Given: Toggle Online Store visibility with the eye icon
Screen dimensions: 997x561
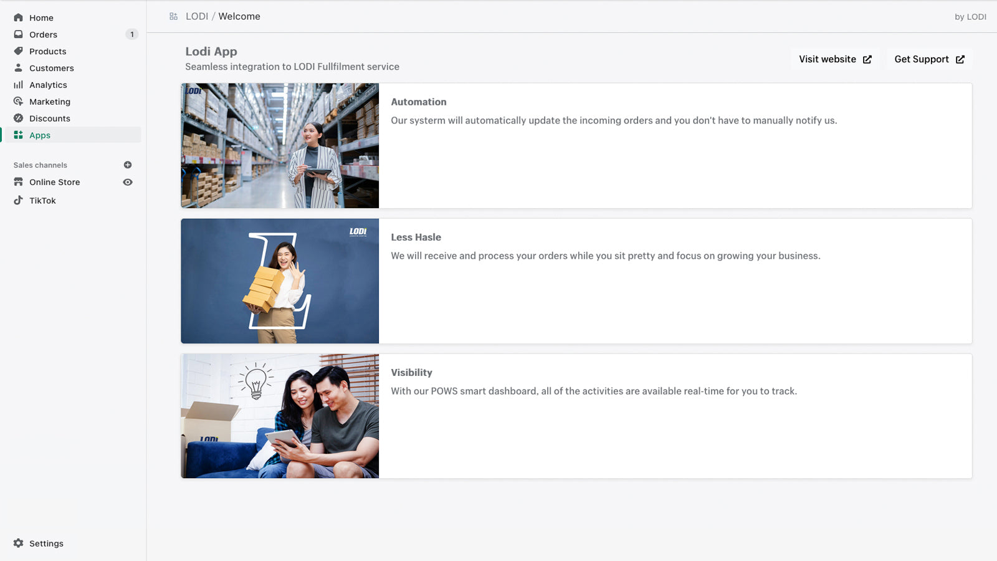Looking at the screenshot, I should tap(128, 182).
